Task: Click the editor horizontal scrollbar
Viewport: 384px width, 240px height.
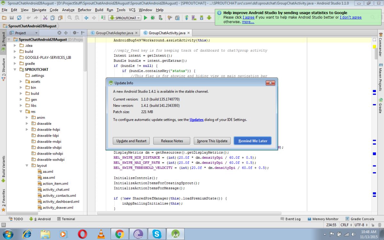Action: (189, 213)
